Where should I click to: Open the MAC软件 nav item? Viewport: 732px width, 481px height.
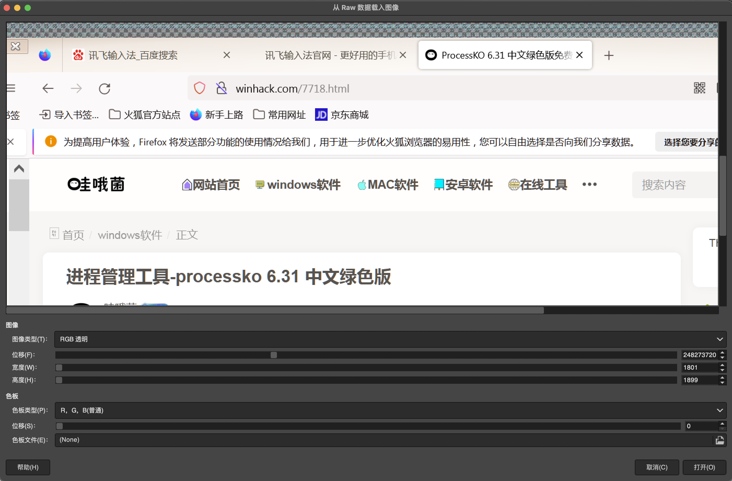coord(388,185)
